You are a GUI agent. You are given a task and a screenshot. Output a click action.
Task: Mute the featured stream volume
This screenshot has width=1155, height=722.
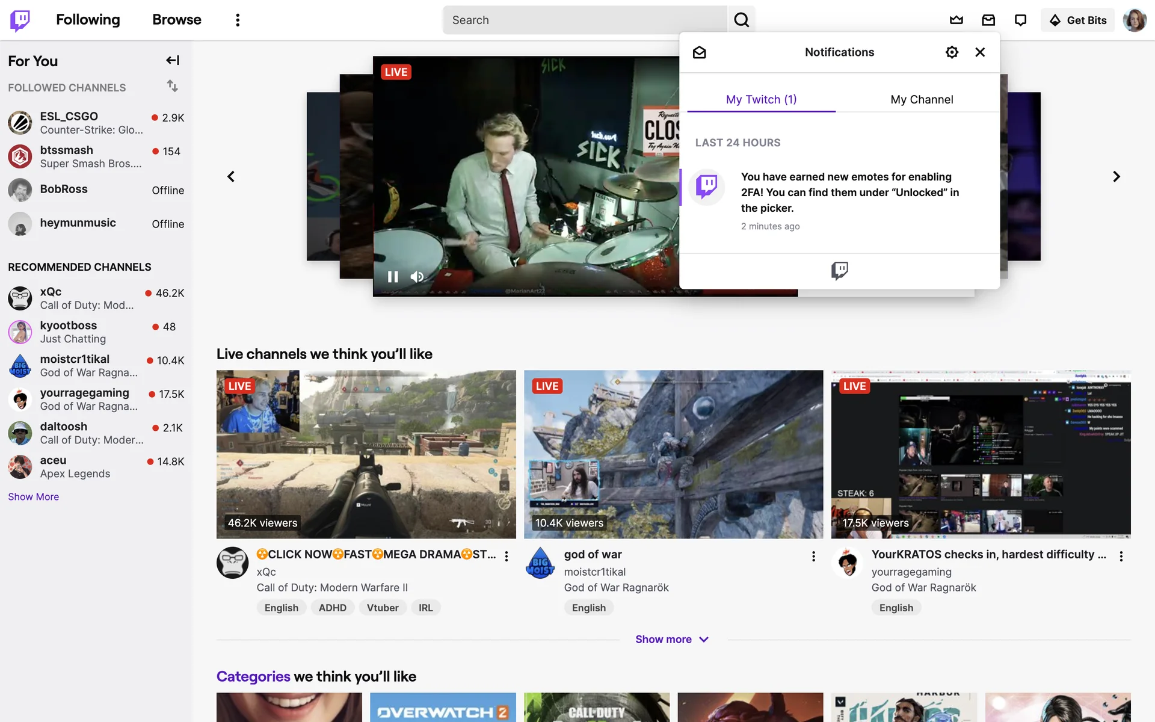417,277
